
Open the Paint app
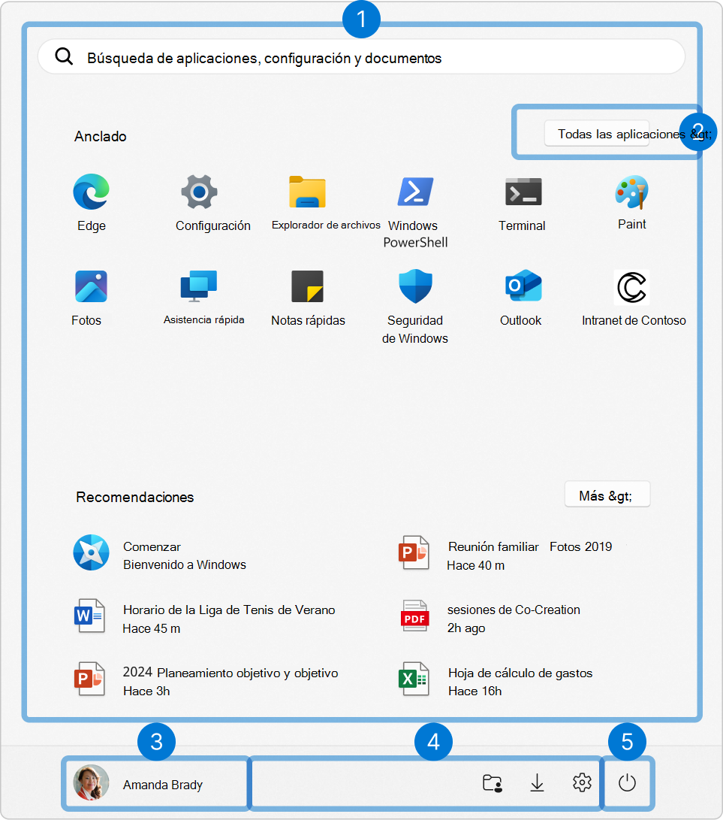point(631,192)
